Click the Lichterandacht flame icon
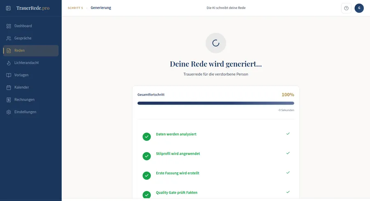Image resolution: width=370 pixels, height=201 pixels. 9,63
